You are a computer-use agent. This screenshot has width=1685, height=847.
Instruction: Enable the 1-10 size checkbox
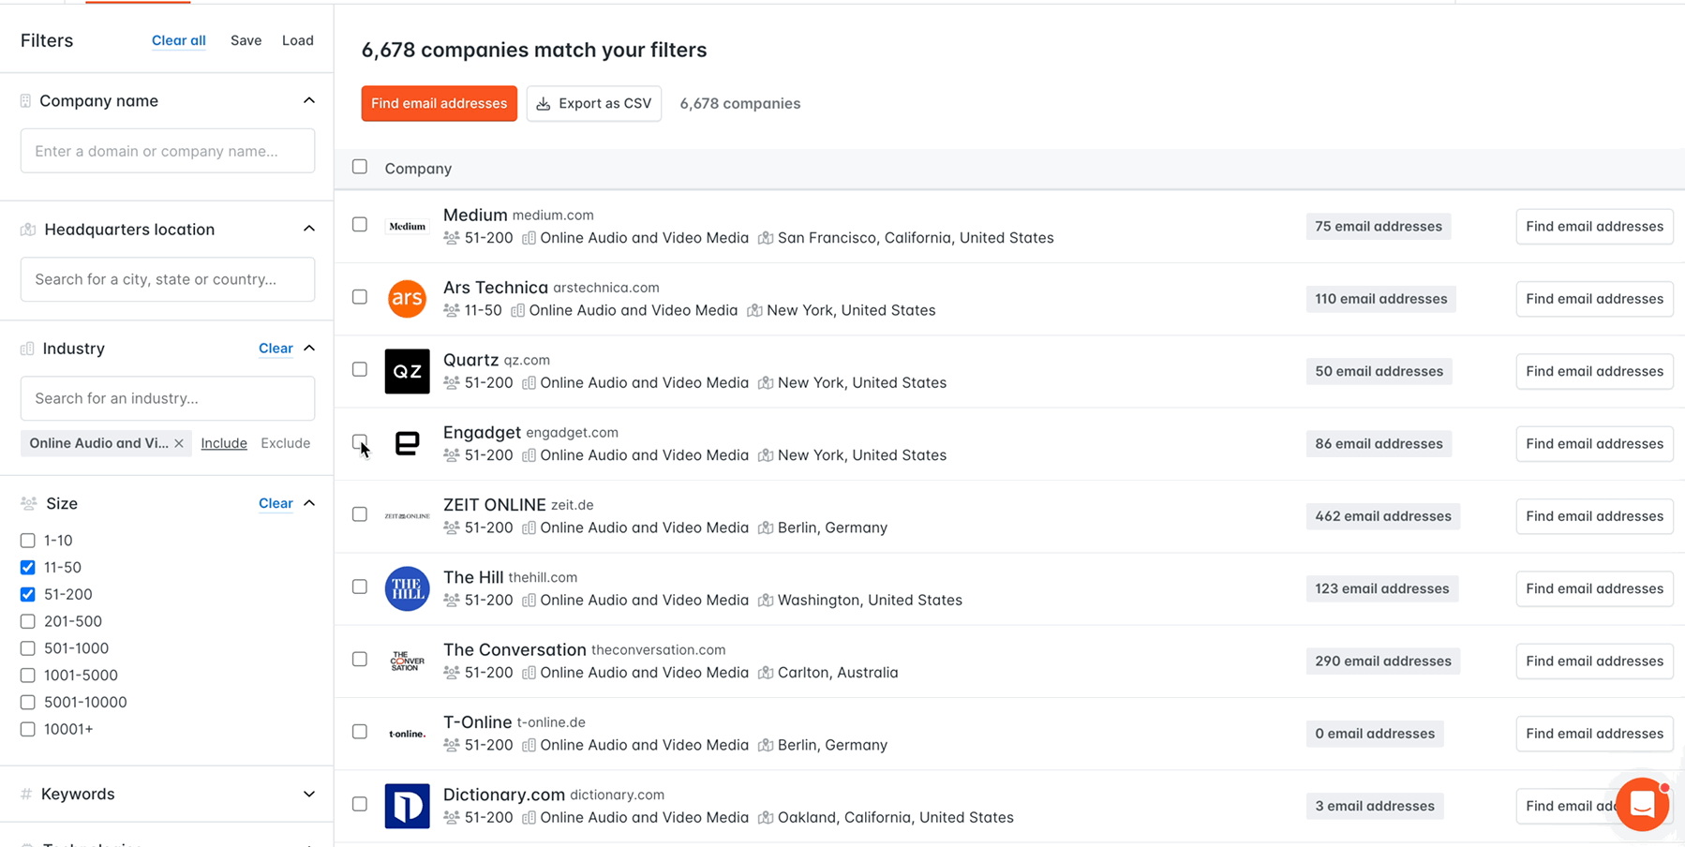[x=28, y=541]
